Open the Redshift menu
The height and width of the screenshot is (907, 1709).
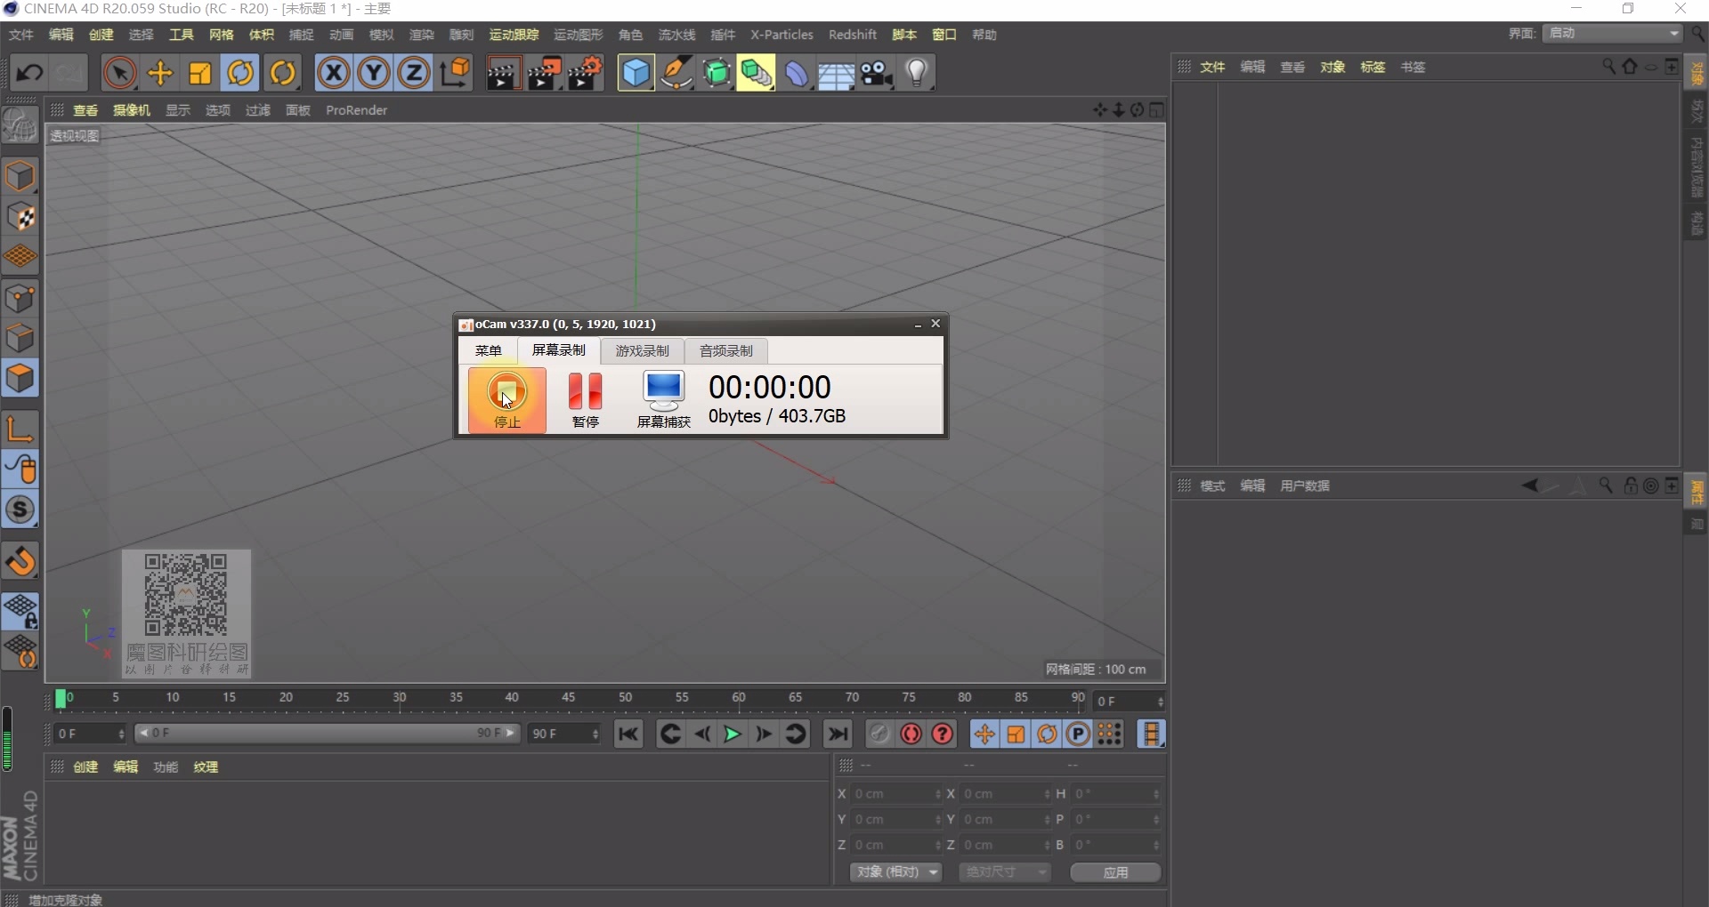(x=852, y=35)
